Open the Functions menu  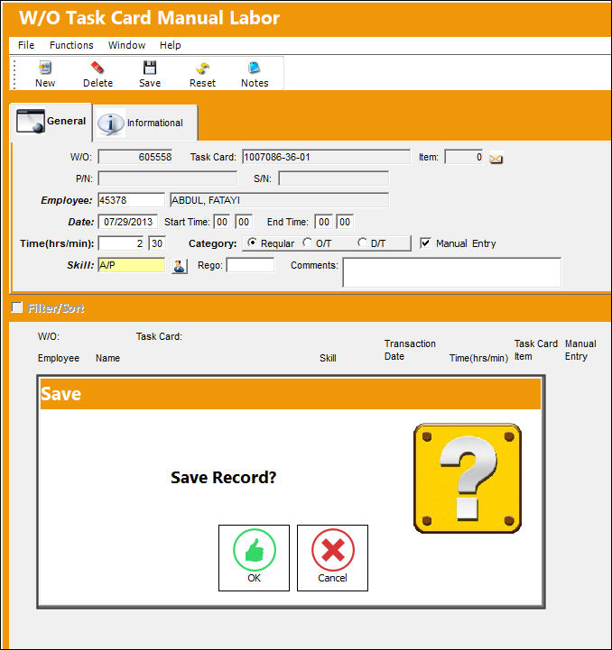[x=71, y=45]
